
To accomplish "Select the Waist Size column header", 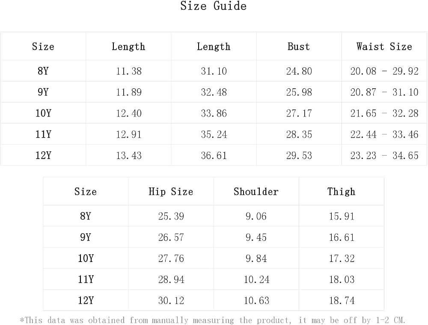I will (x=384, y=46).
